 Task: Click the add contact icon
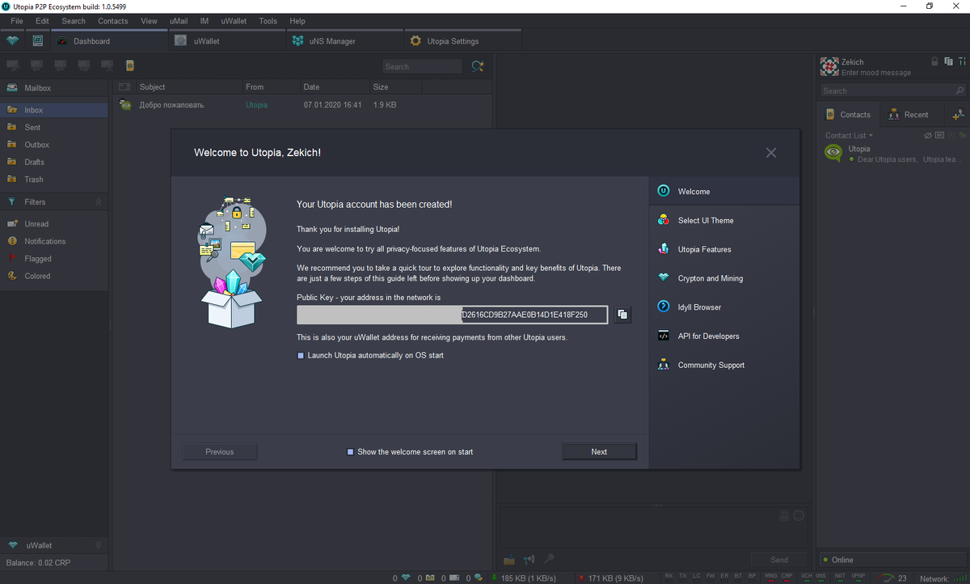pos(958,115)
